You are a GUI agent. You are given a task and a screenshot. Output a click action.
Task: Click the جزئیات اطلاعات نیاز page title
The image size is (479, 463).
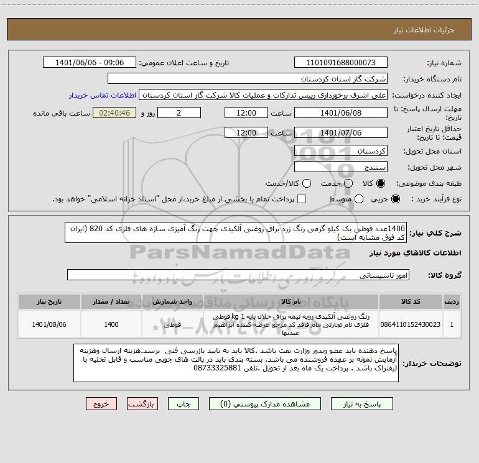(x=424, y=30)
